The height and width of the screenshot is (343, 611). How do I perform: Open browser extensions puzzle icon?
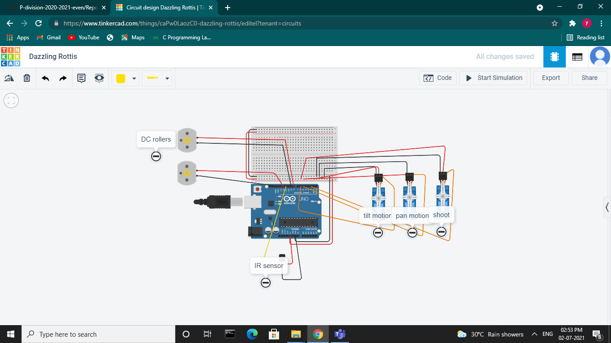pyautogui.click(x=572, y=23)
